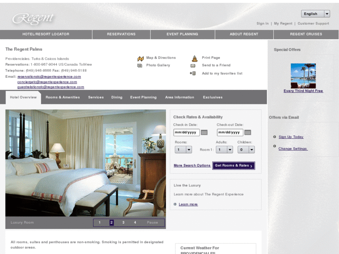Switch to the Services tab
The width and height of the screenshot is (339, 254).
96,97
